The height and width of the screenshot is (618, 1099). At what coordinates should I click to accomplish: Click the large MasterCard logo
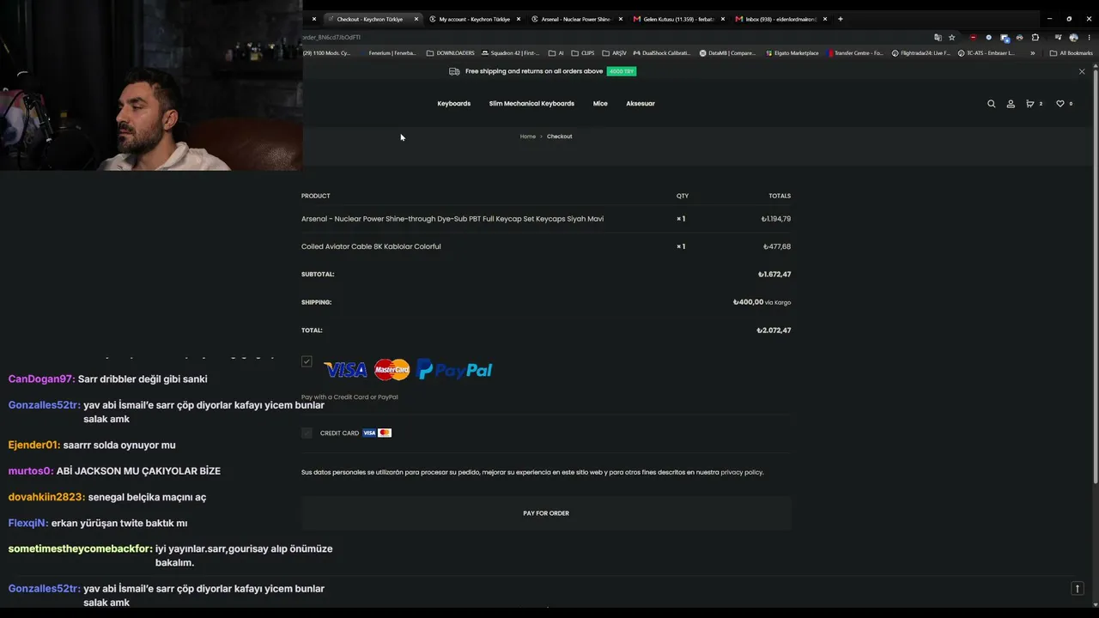[392, 370]
